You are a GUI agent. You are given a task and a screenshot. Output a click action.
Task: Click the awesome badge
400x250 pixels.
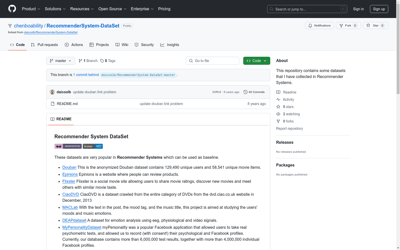point(68,146)
